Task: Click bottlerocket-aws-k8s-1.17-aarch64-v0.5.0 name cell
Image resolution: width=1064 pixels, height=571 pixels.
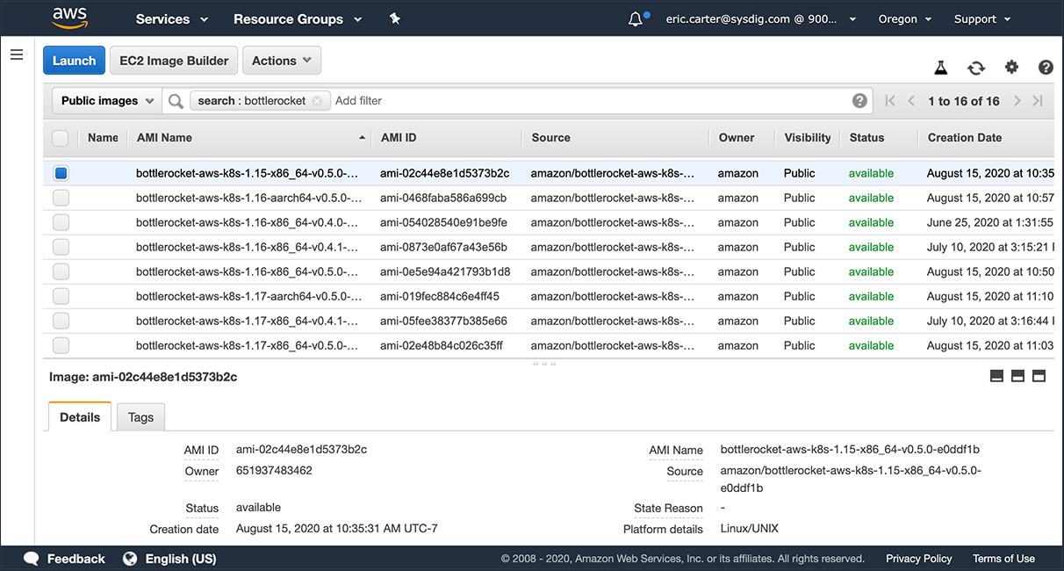Action: (248, 296)
